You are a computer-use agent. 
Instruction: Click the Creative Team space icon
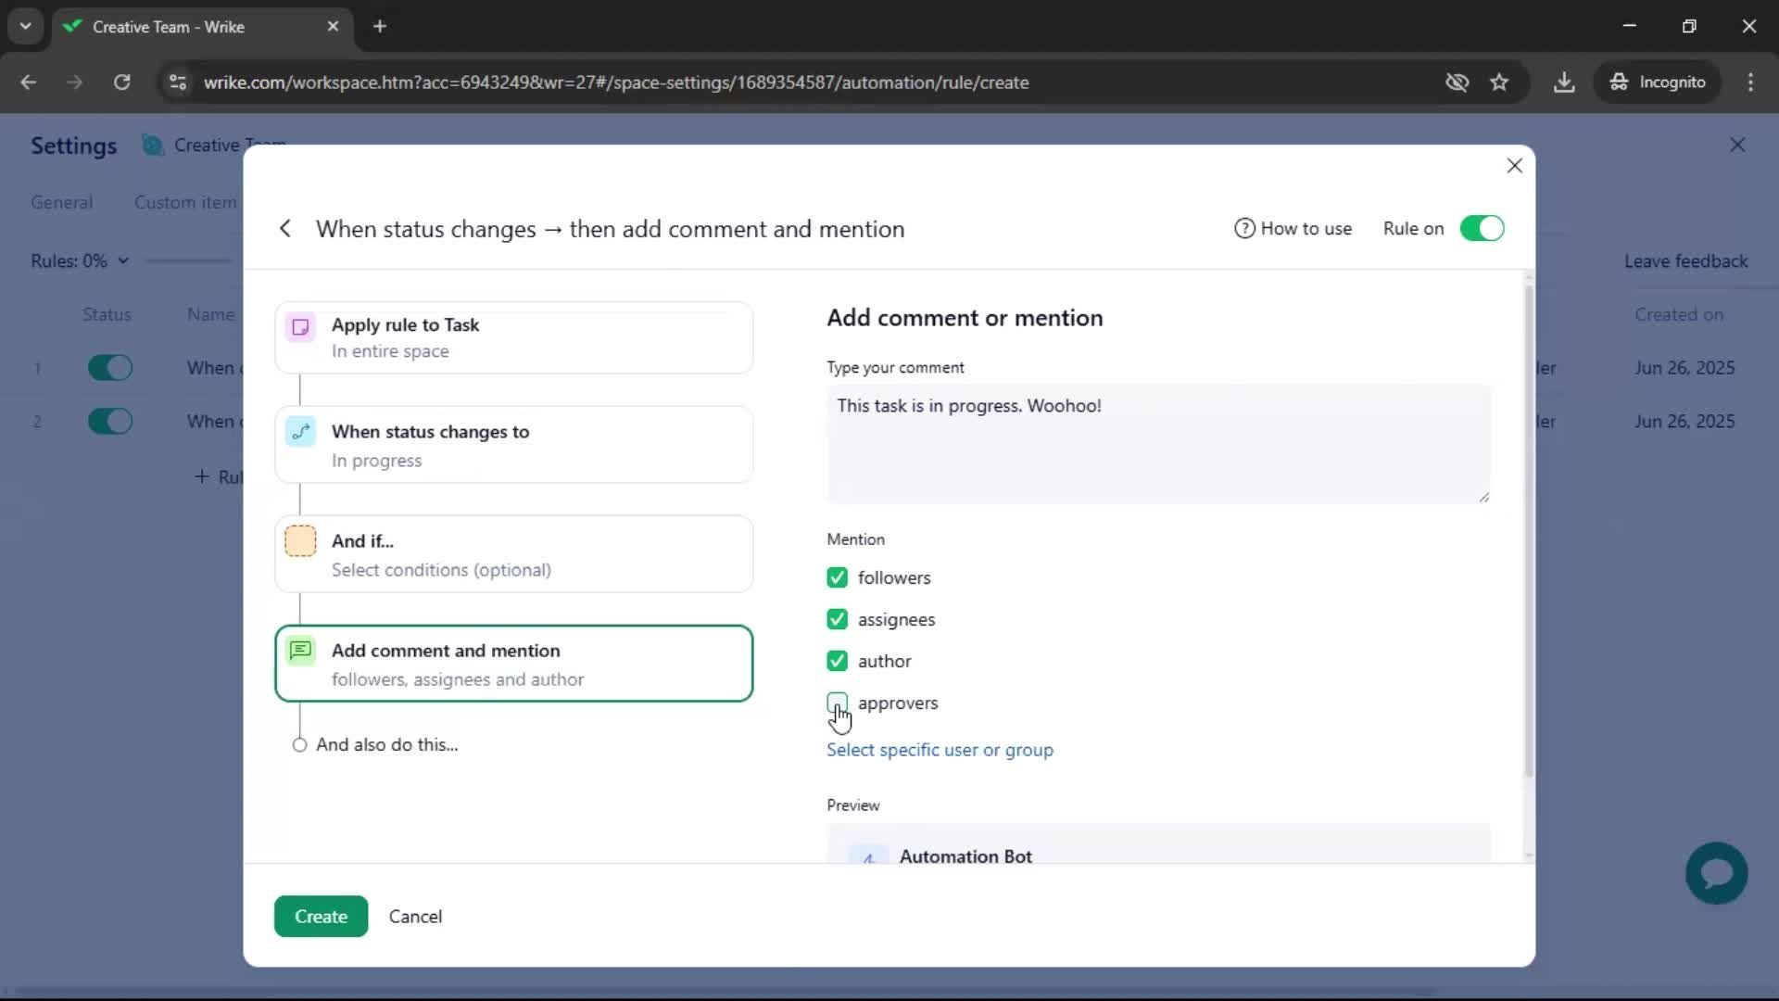[152, 146]
